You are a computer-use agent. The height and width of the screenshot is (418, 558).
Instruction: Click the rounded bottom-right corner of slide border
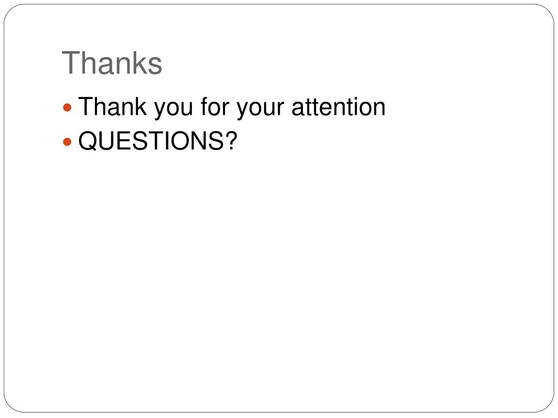pos(547,405)
